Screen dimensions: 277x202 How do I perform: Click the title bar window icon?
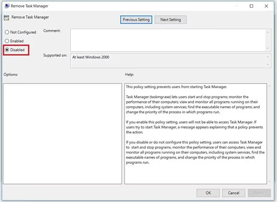7,6
